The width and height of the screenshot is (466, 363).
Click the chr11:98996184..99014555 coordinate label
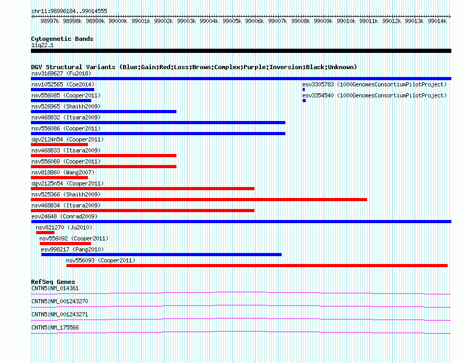[69, 11]
